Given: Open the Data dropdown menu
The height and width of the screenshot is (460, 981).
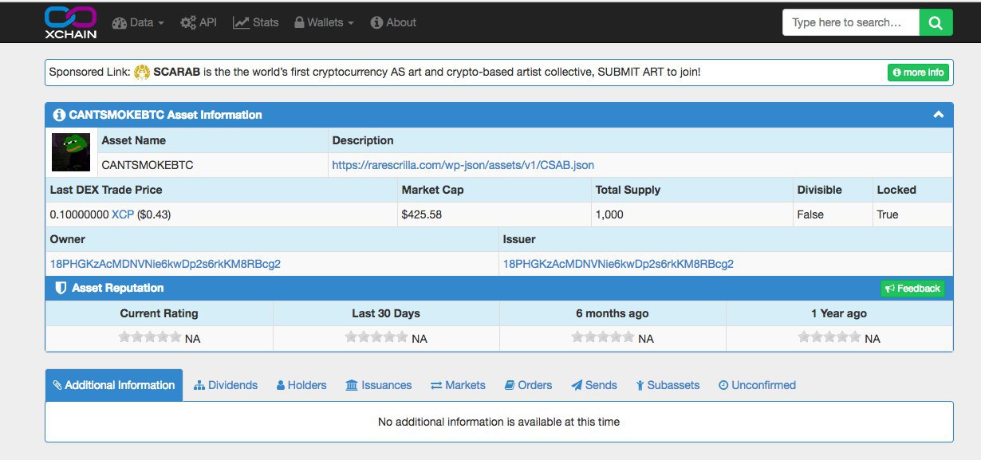Looking at the screenshot, I should tap(138, 22).
